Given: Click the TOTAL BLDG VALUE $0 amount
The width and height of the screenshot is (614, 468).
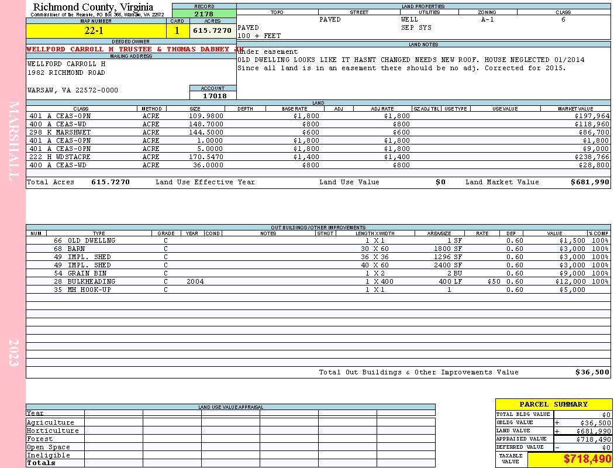Looking at the screenshot, I should [x=606, y=415].
